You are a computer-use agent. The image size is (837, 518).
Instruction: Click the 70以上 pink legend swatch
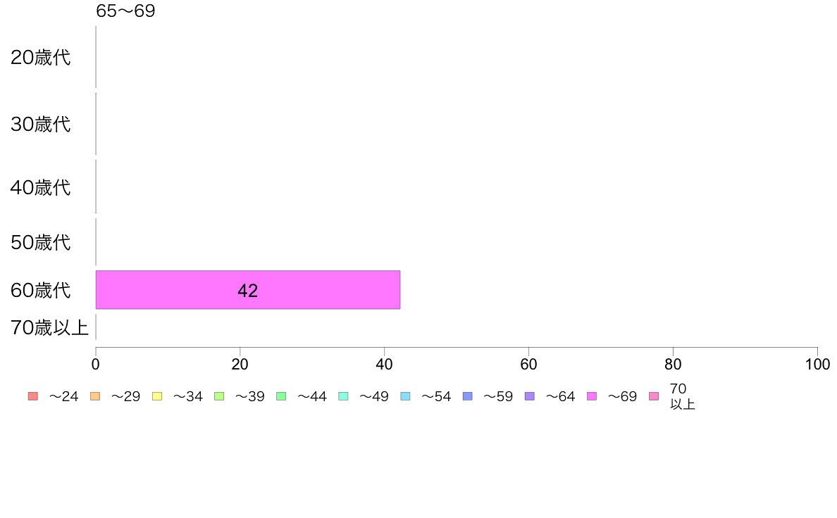[x=654, y=396]
